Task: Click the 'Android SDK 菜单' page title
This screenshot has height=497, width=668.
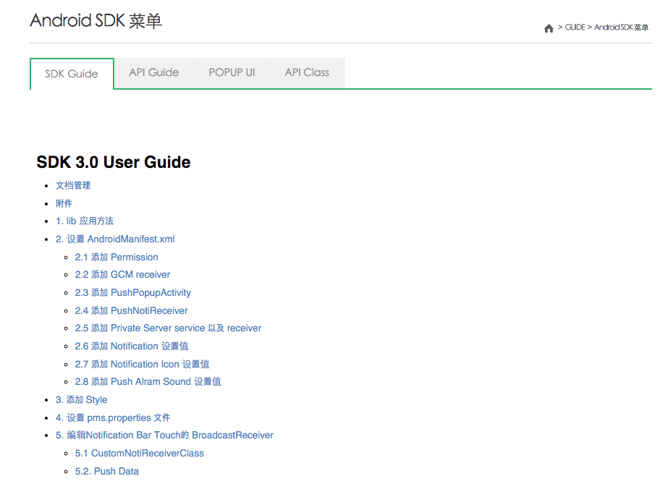Action: (x=96, y=20)
